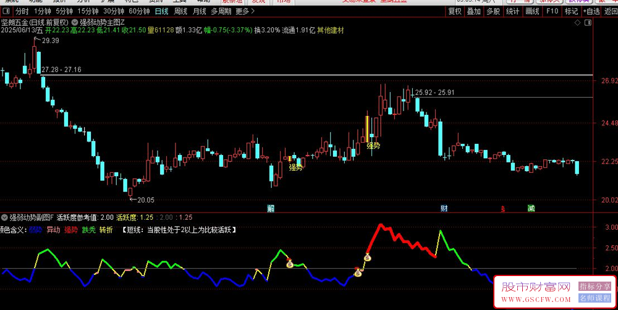Expand the 更多 periods chevron

(253, 11)
